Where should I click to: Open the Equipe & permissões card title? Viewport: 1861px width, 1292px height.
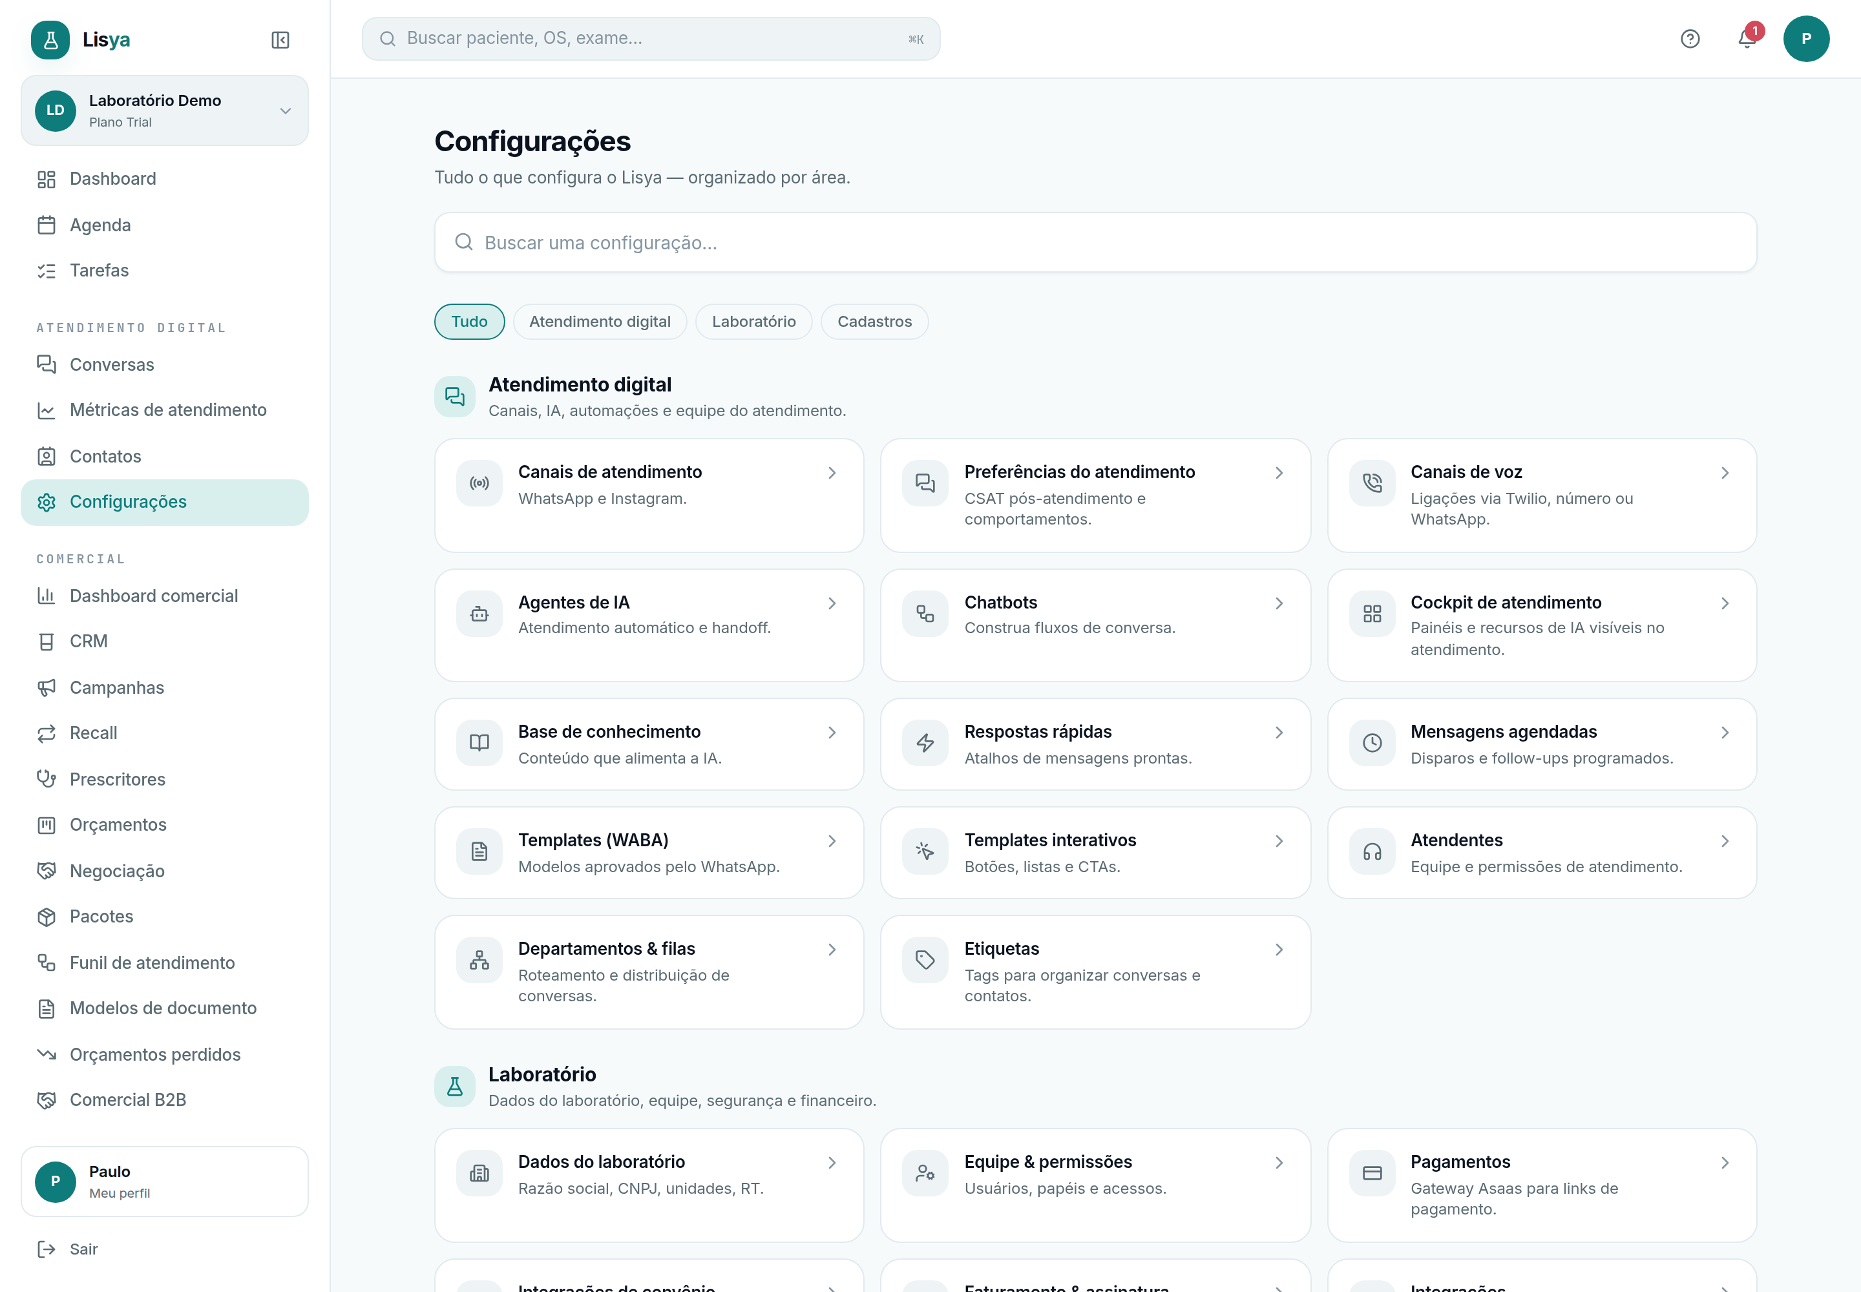click(x=1048, y=1162)
